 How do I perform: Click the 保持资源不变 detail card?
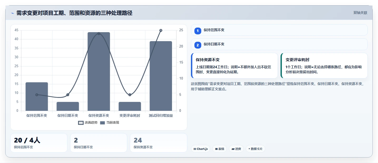tap(234, 66)
